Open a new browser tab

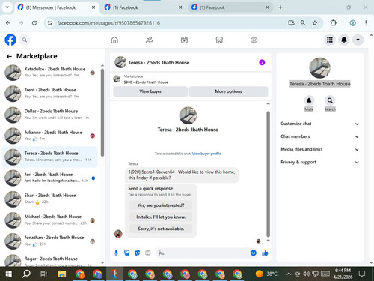click(x=280, y=7)
